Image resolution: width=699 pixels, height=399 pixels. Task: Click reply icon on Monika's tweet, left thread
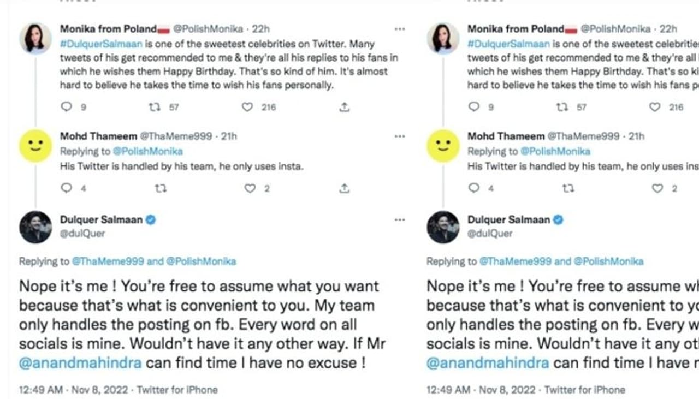[x=67, y=108]
